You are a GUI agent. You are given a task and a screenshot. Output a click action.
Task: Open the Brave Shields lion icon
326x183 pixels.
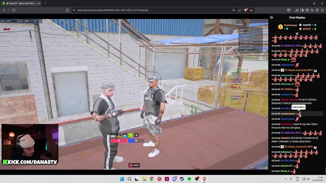click(246, 10)
